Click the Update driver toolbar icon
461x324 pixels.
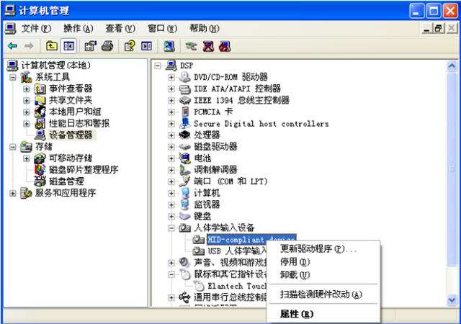point(191,46)
